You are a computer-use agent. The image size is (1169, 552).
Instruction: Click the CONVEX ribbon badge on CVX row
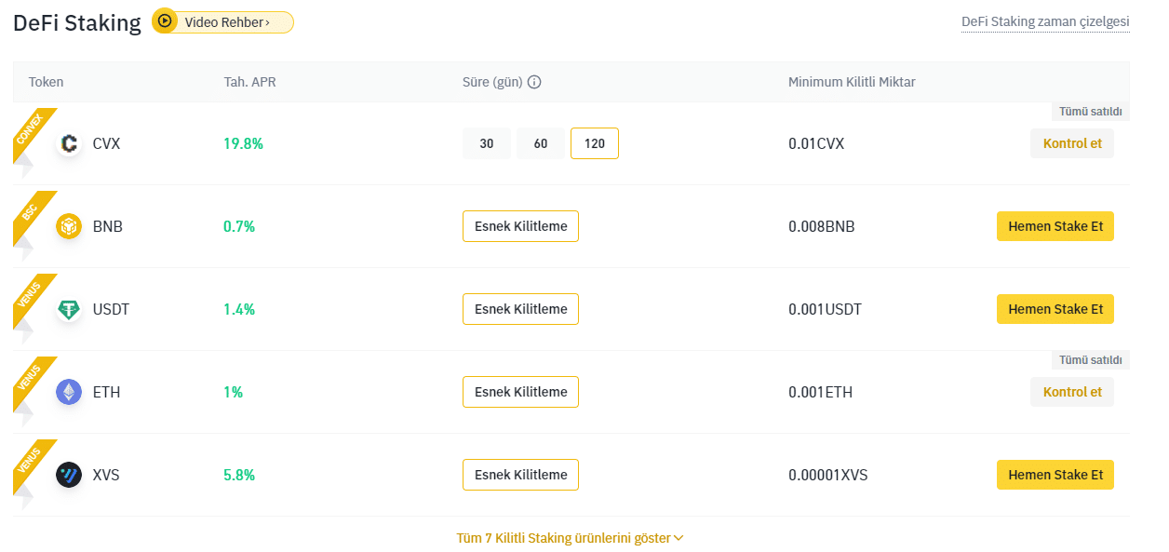click(33, 132)
